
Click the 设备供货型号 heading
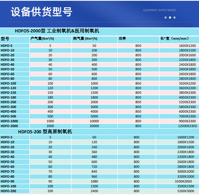(x=42, y=12)
